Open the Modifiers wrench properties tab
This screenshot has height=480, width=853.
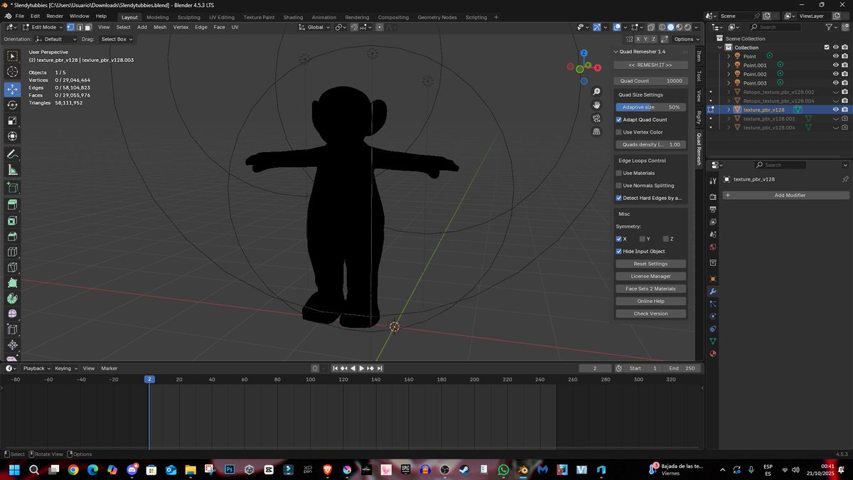pyautogui.click(x=713, y=292)
